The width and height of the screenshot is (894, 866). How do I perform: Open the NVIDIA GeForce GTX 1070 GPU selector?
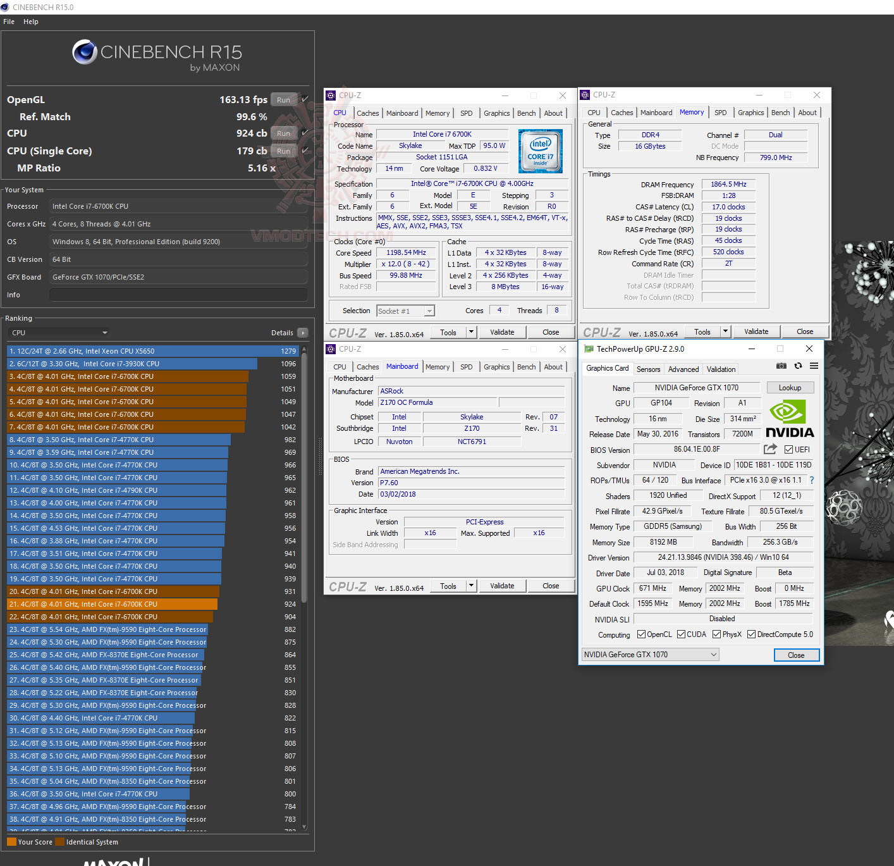651,655
